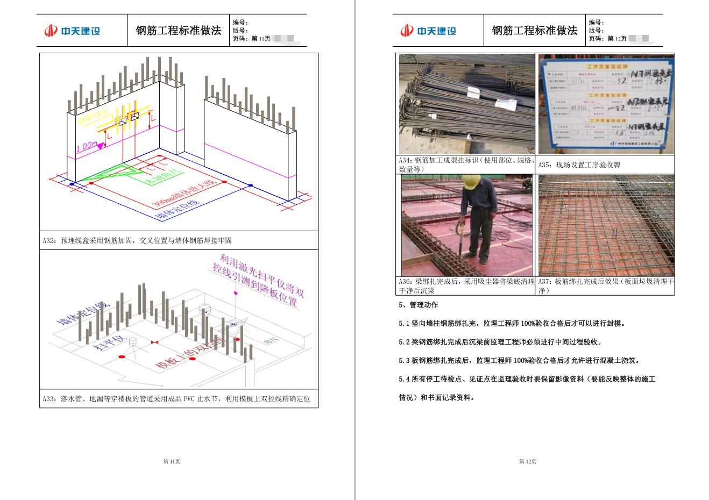Click the A33 caption about PVC 止水节
This screenshot has width=709, height=500.
click(176, 399)
